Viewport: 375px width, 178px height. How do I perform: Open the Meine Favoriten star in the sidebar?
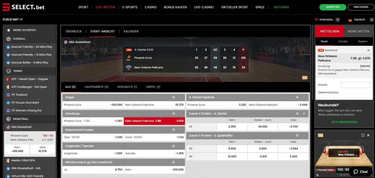click(8, 30)
